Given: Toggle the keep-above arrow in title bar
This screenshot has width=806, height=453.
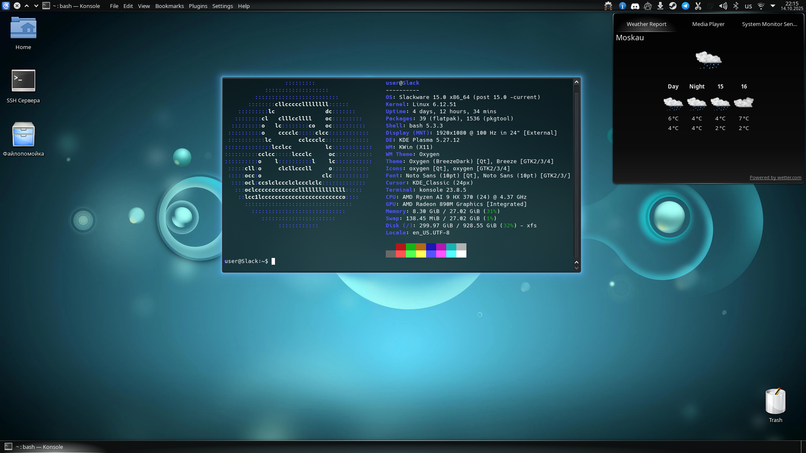Looking at the screenshot, I should pos(27,6).
